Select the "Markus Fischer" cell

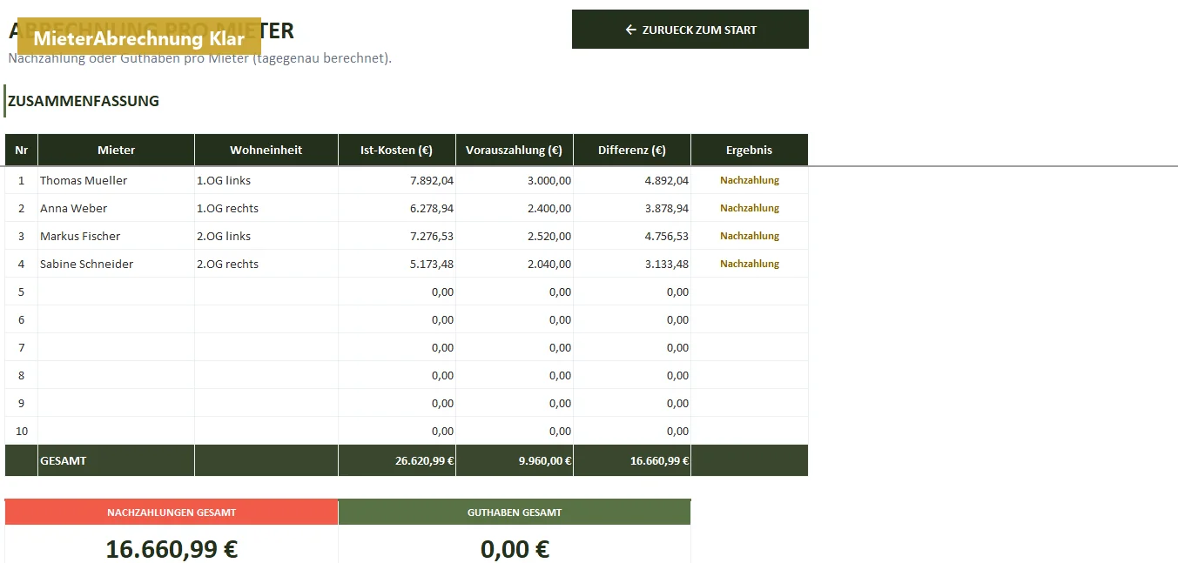[x=117, y=236]
